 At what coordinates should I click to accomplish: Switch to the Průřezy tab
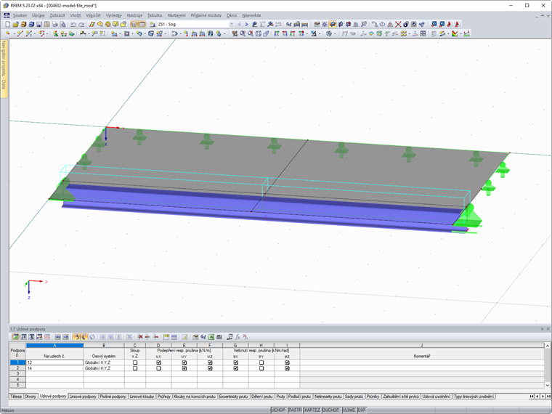(x=164, y=397)
